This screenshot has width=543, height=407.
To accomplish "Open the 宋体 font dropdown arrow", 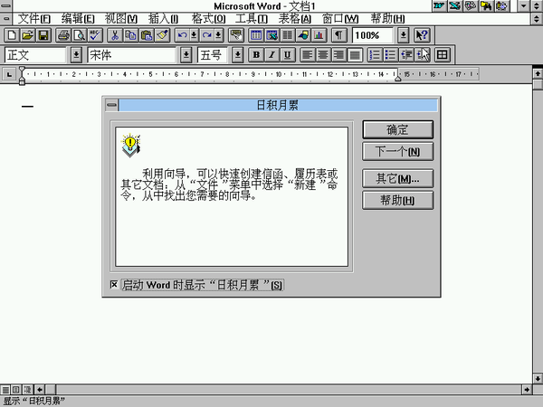I will tap(186, 55).
